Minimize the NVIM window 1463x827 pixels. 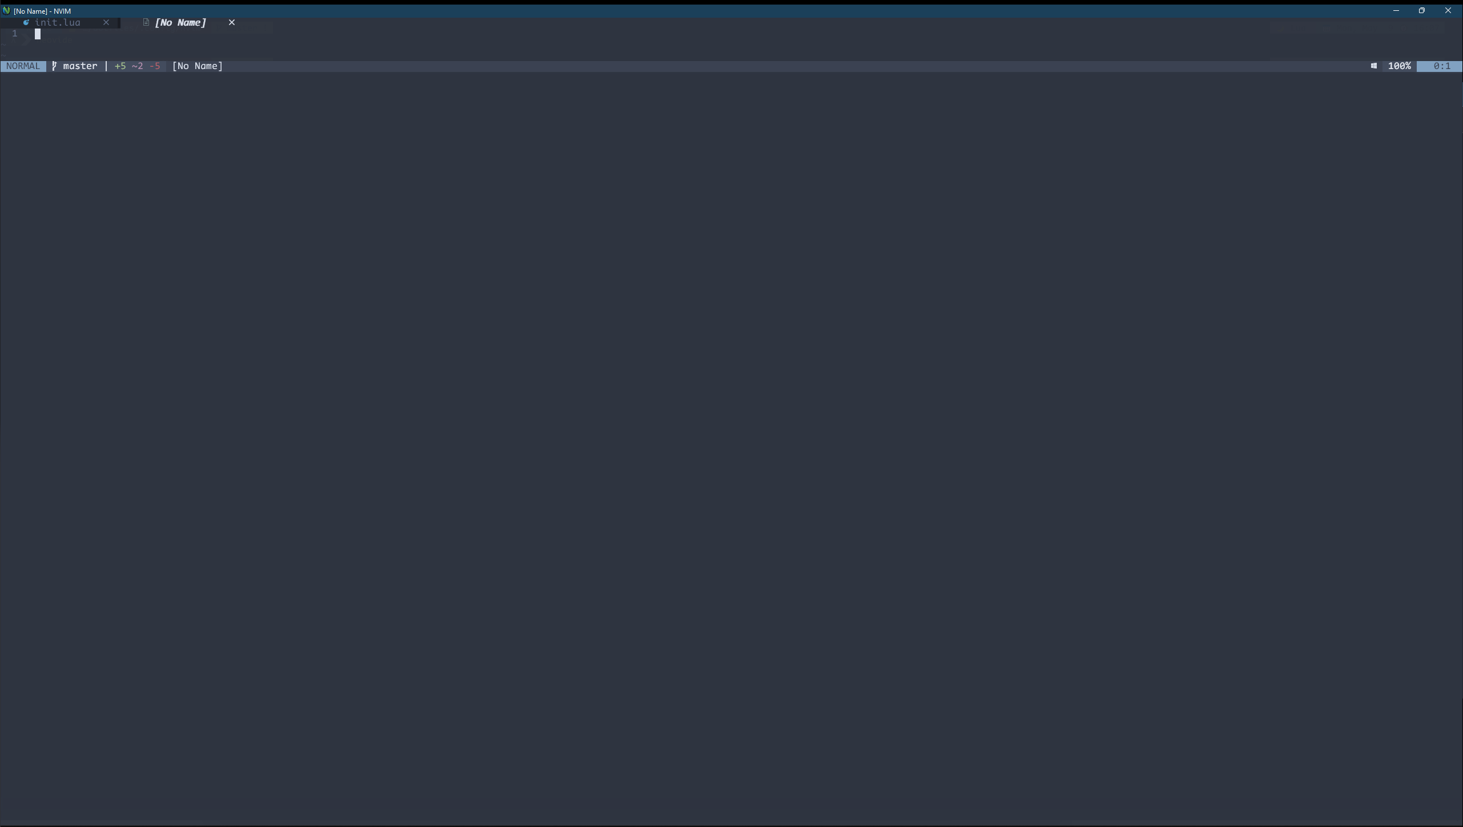click(x=1396, y=11)
